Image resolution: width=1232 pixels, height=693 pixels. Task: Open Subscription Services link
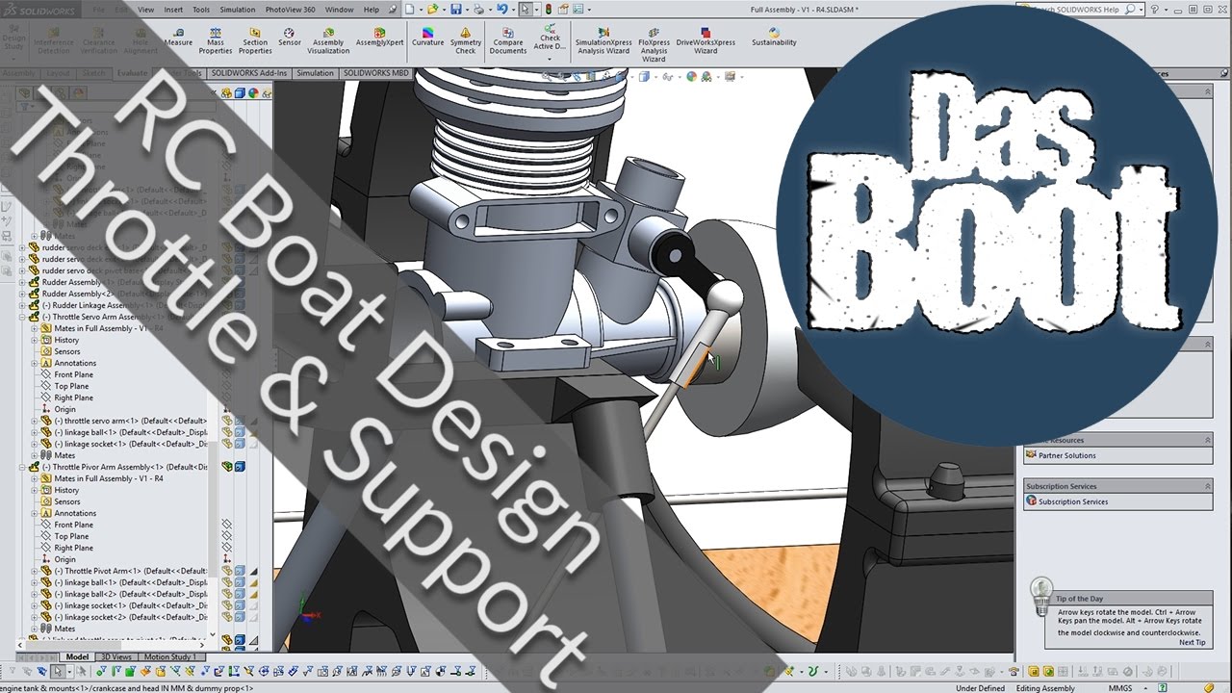point(1073,501)
